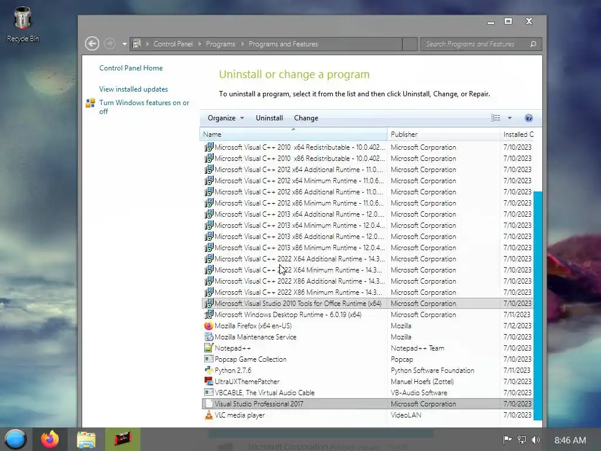Open the help question mark icon
This screenshot has width=601, height=451.
pyautogui.click(x=529, y=118)
